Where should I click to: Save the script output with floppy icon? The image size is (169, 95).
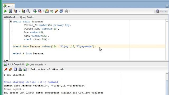tap(15, 69)
